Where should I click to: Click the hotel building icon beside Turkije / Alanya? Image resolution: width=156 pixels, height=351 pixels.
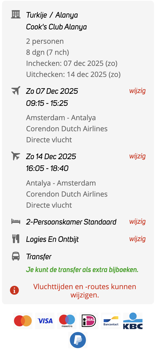(x=16, y=14)
